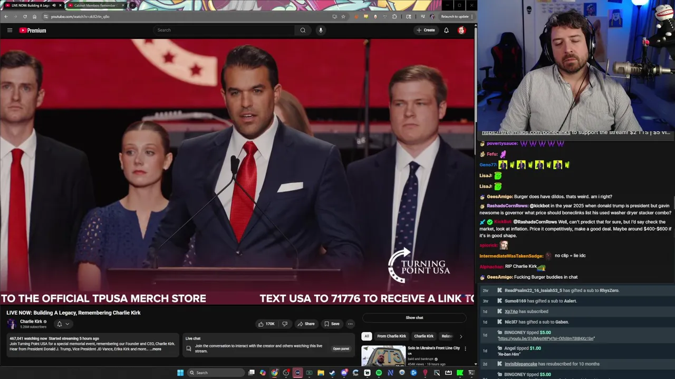Open the Chrome three-dot menu
The width and height of the screenshot is (675, 379).
pos(472,16)
